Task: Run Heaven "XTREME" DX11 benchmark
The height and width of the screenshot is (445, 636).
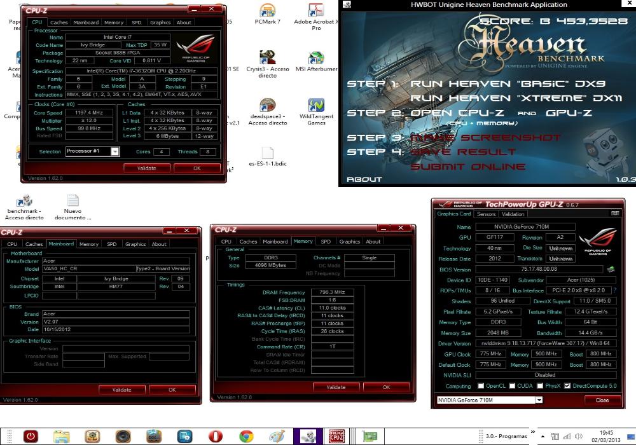Action: (516, 98)
